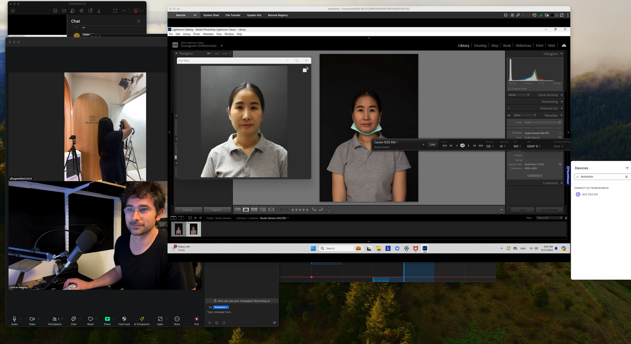Toggle Original Photo checkbox in Histogram

click(x=510, y=89)
